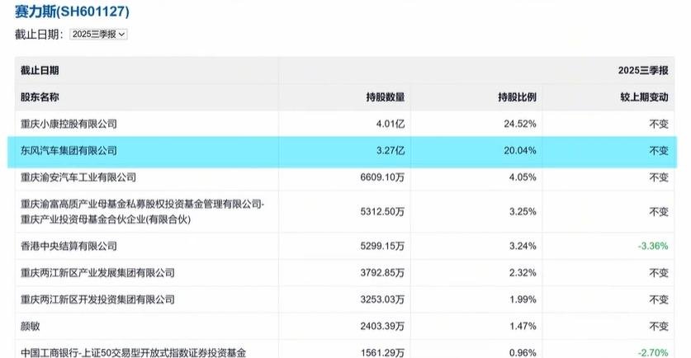691x358 pixels.
Task: Click the 3.25% holding ratio
Action: coord(523,212)
